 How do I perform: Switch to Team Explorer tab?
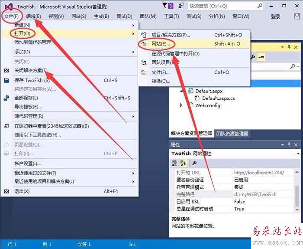232,134
